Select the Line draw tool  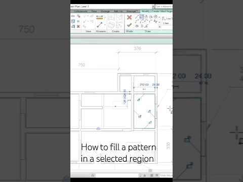pos(137,17)
